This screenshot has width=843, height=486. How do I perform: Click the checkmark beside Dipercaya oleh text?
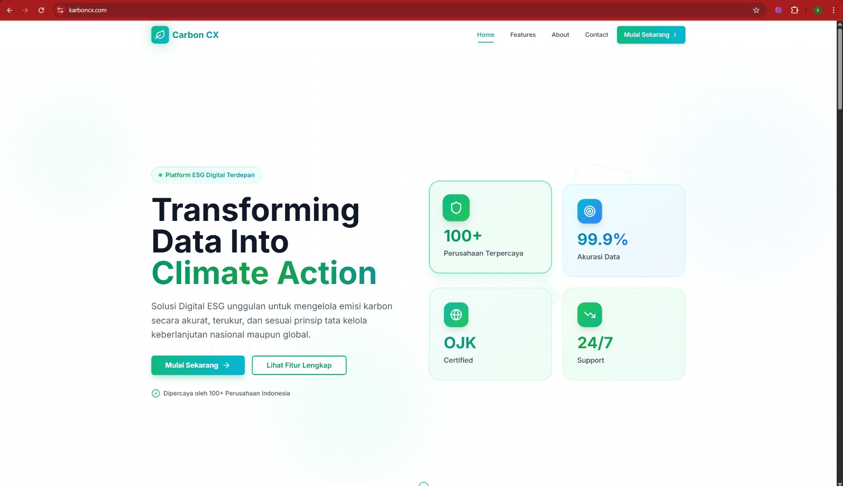(x=155, y=393)
